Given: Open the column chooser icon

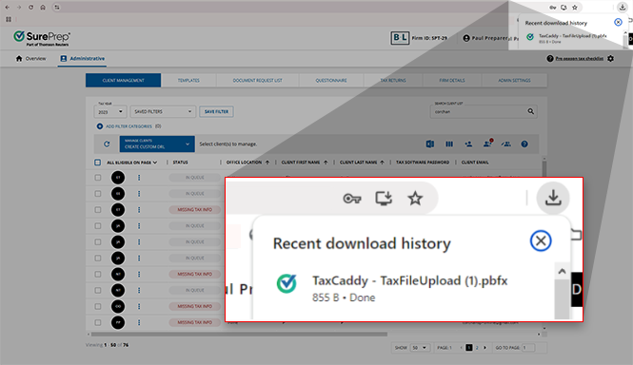Looking at the screenshot, I should (449, 144).
